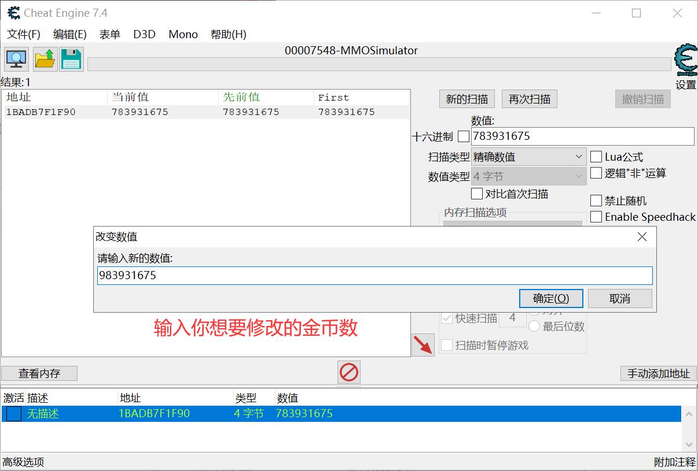Click the 设置 label under the logo
The width and height of the screenshot is (698, 471).
pyautogui.click(x=686, y=85)
